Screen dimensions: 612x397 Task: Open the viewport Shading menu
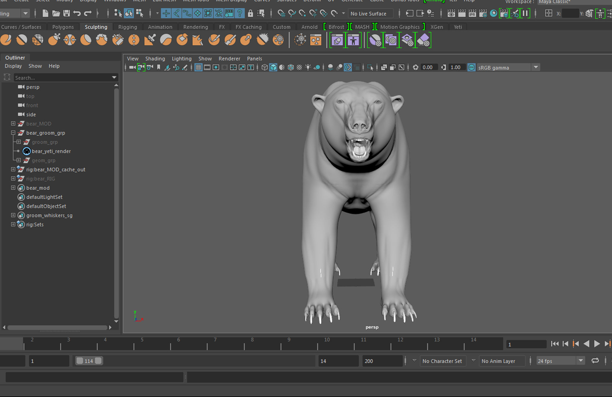155,59
